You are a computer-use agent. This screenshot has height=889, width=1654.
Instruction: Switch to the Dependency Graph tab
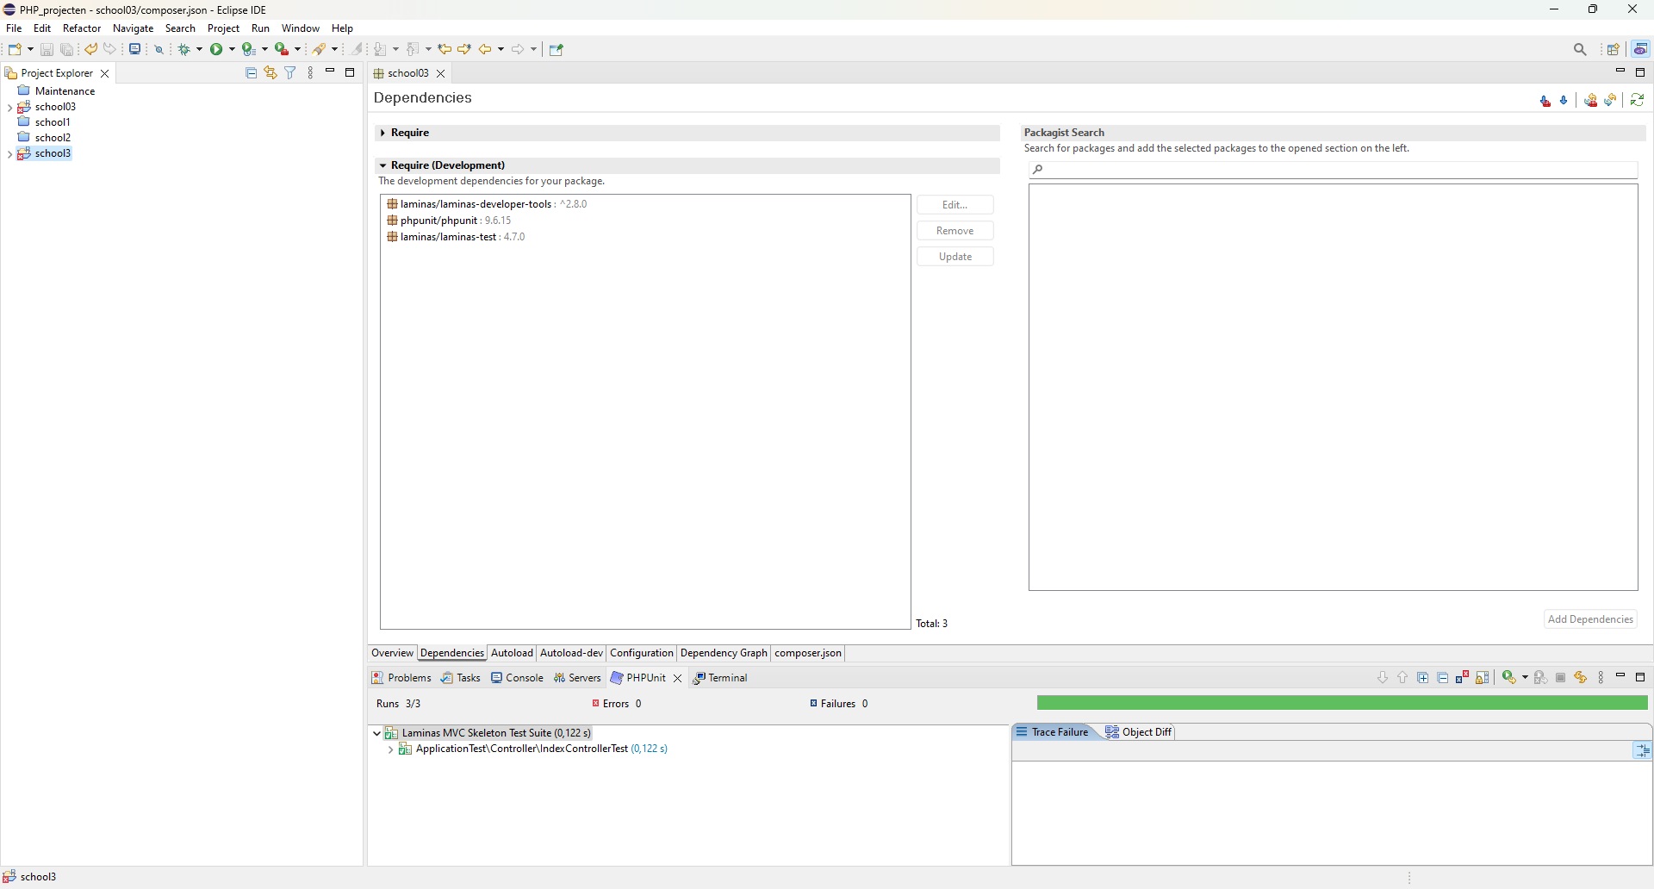724,654
